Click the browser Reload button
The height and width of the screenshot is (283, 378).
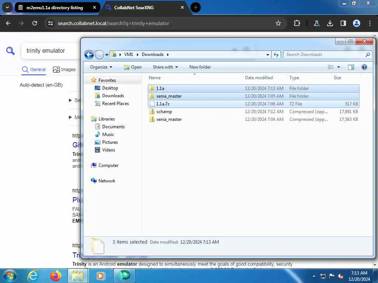click(35, 23)
